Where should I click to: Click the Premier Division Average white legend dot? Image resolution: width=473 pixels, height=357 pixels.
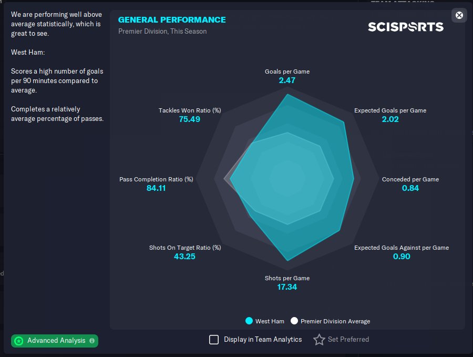[294, 321]
